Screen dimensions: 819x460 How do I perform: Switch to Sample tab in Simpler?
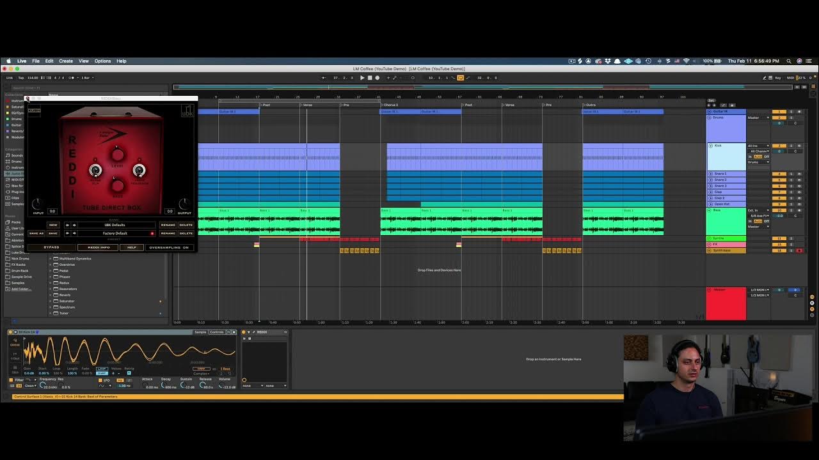click(200, 332)
